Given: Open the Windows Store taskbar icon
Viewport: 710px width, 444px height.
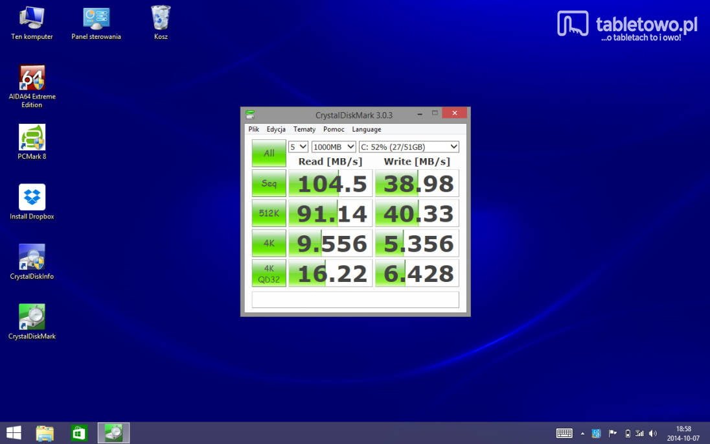Looking at the screenshot, I should tap(79, 433).
